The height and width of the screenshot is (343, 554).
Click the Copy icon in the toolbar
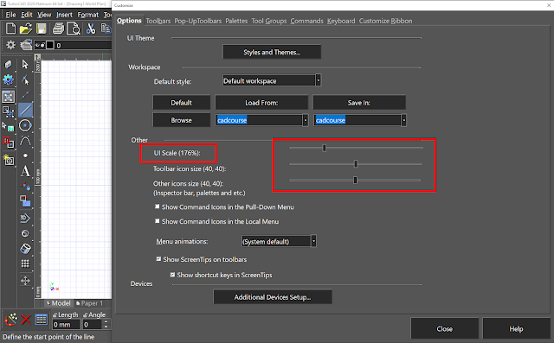(x=106, y=29)
